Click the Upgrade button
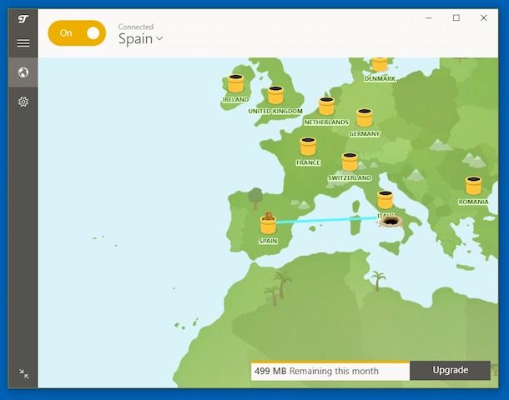The image size is (509, 400). pyautogui.click(x=451, y=370)
